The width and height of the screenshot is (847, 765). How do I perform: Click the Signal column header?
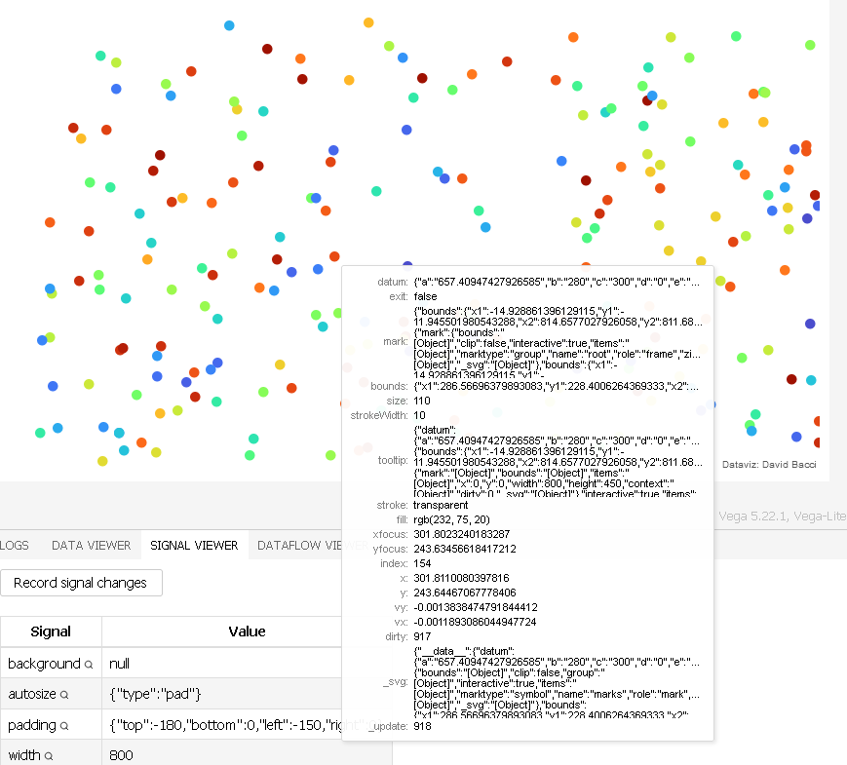coord(51,631)
